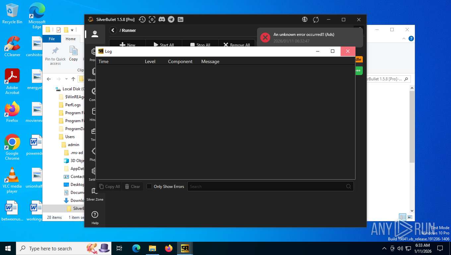Click the search magnifier in the Log search box
451x255 pixels.
point(349,186)
